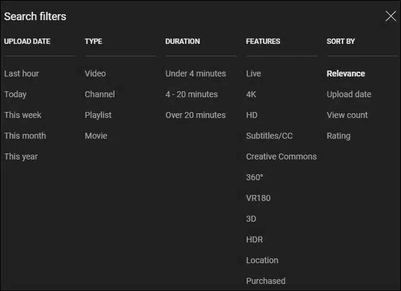Select 4 - 20 minutes duration
The image size is (401, 291).
191,94
